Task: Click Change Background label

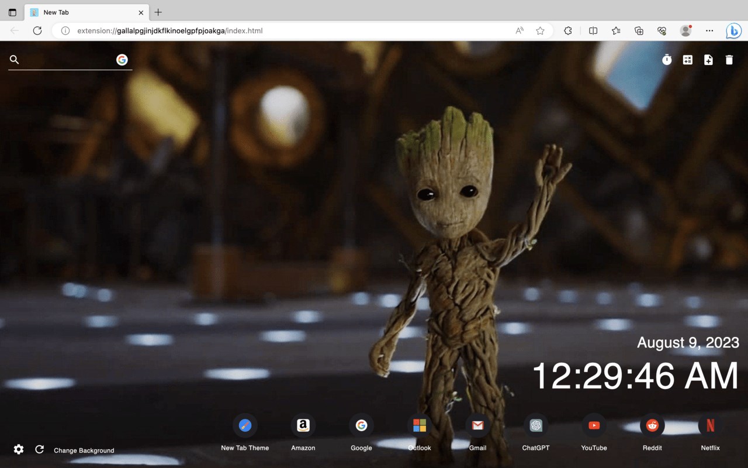Action: (x=84, y=450)
